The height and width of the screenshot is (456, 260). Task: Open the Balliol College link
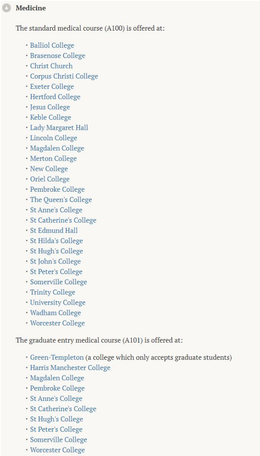click(52, 45)
